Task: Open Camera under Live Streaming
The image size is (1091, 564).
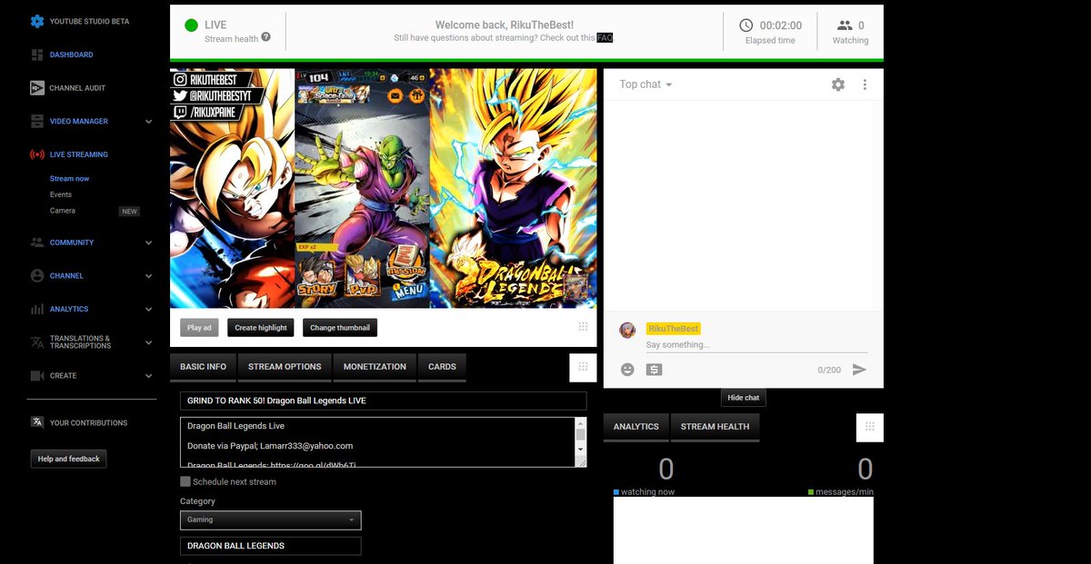Action: pos(63,211)
